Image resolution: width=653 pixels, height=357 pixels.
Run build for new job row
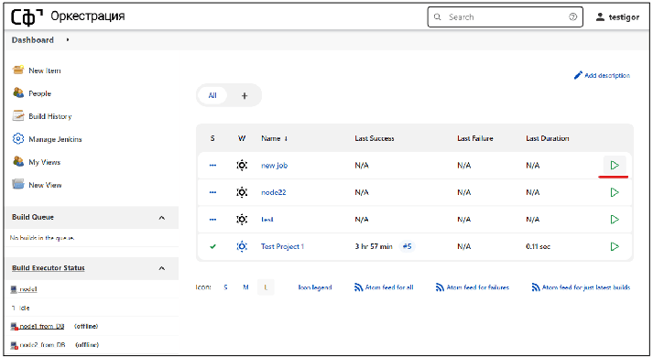coord(615,165)
